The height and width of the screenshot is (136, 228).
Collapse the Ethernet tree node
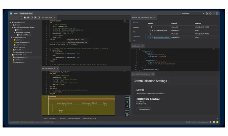pos(13,30)
